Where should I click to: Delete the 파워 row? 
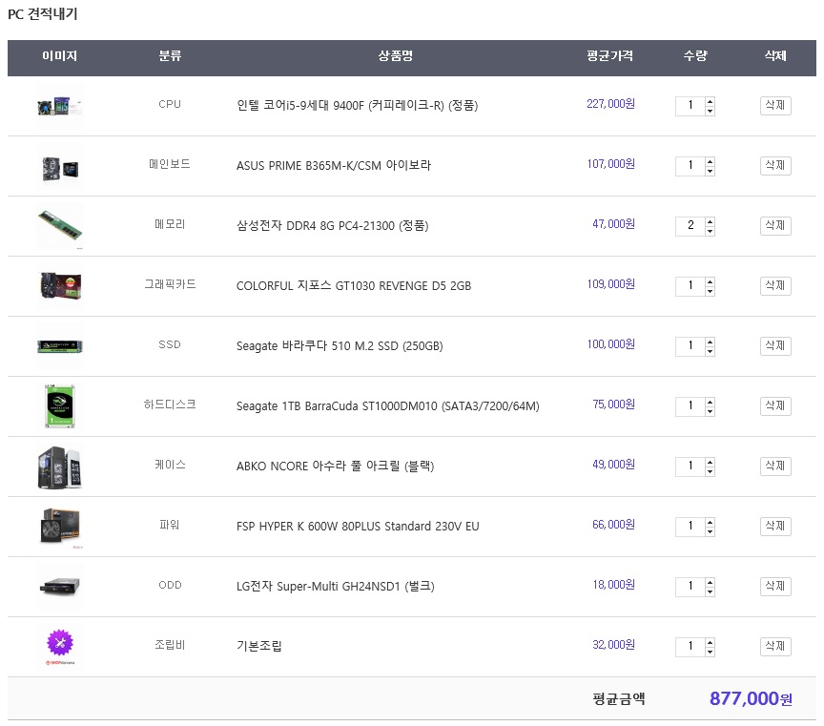pos(775,526)
